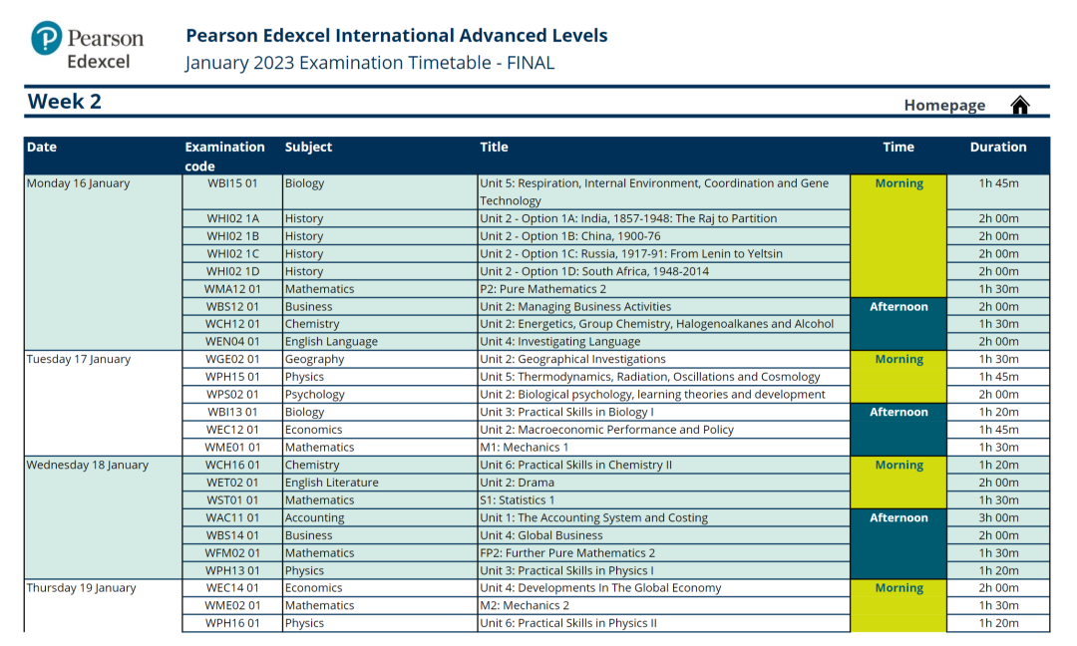
Task: Click exam code 'WHI02 1D'
Action: (232, 271)
